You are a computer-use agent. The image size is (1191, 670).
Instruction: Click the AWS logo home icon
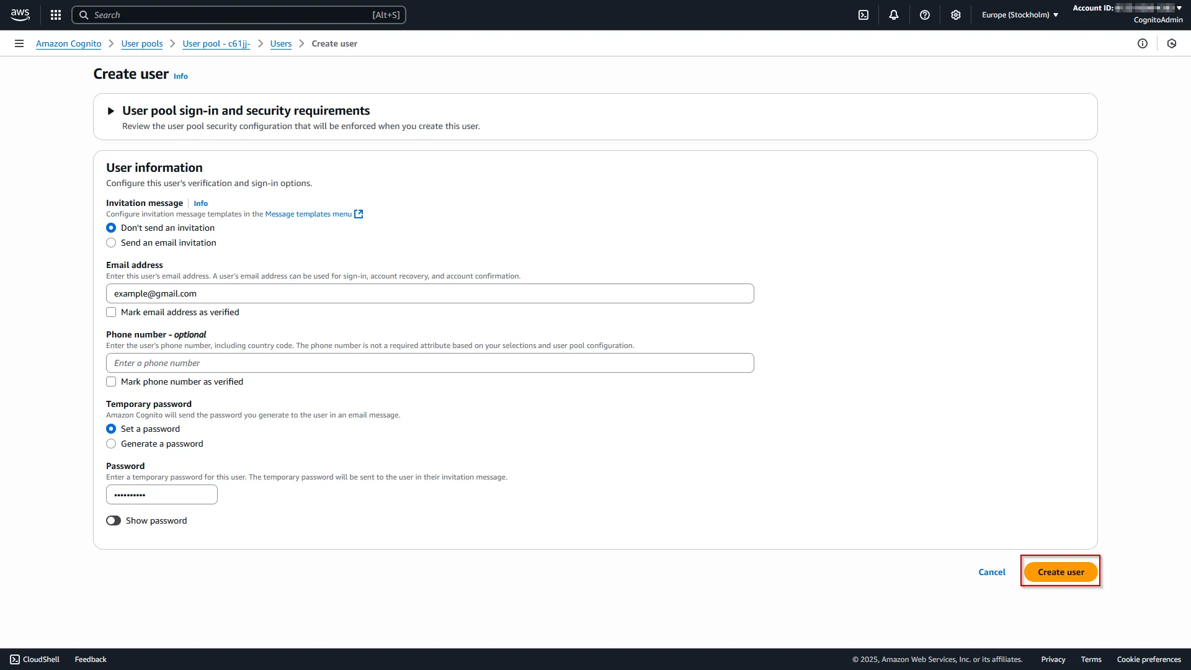(20, 15)
